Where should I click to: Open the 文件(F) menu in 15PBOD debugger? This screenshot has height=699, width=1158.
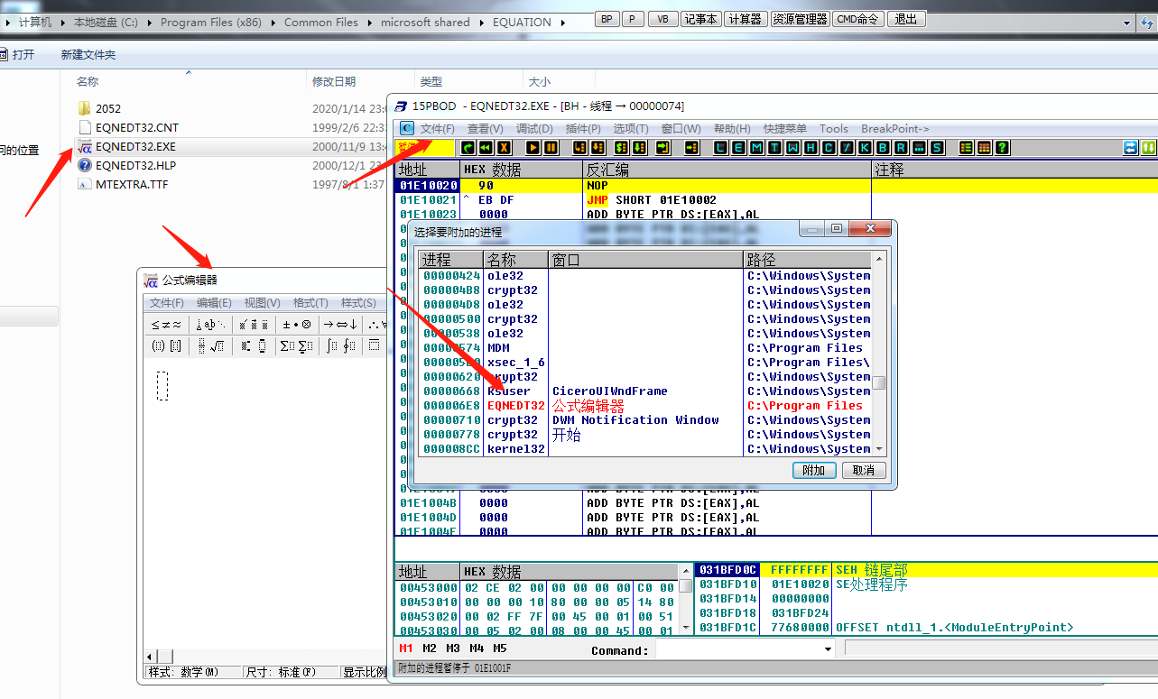438,129
